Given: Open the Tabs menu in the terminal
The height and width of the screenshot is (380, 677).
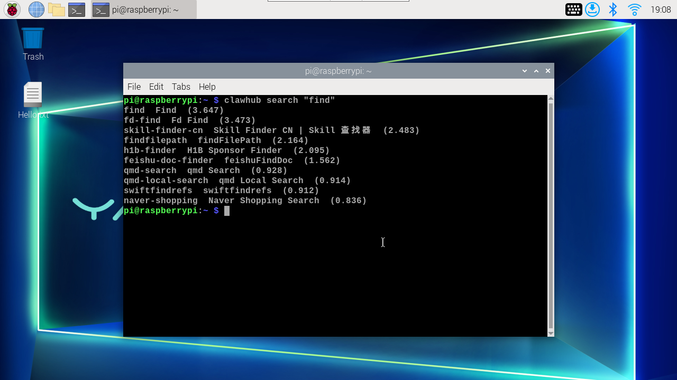Looking at the screenshot, I should [x=181, y=87].
